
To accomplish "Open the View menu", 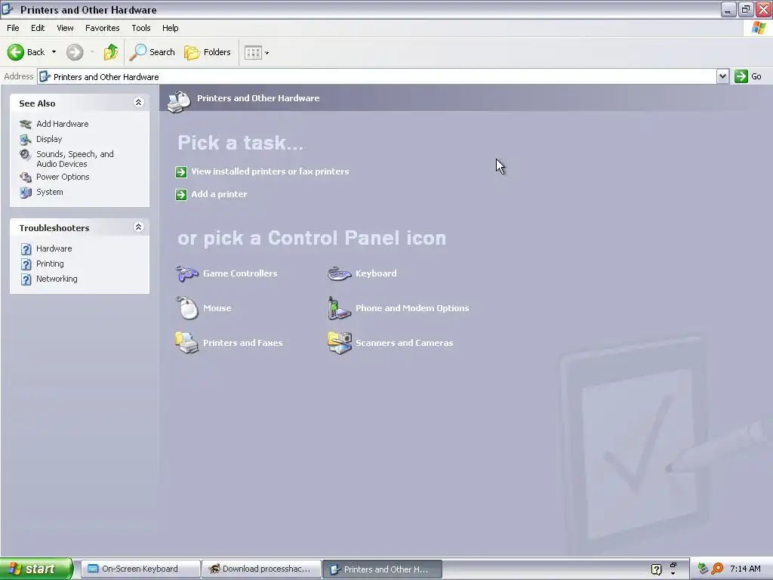I will 65,28.
